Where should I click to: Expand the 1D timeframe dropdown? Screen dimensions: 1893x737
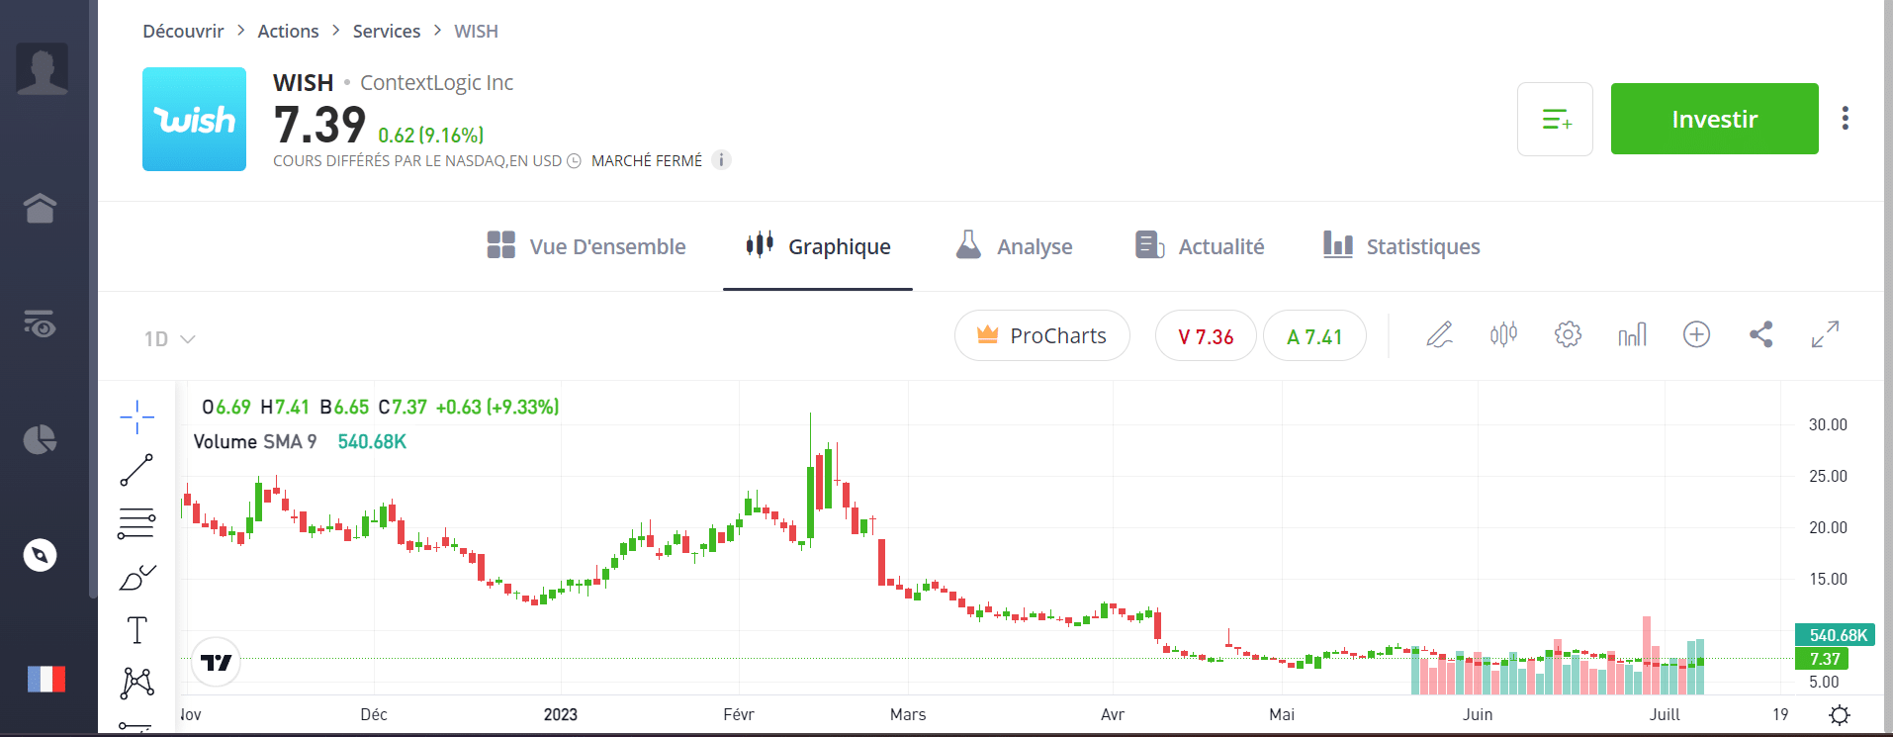point(169,339)
